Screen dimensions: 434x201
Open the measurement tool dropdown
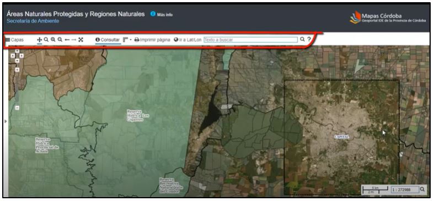click(127, 40)
